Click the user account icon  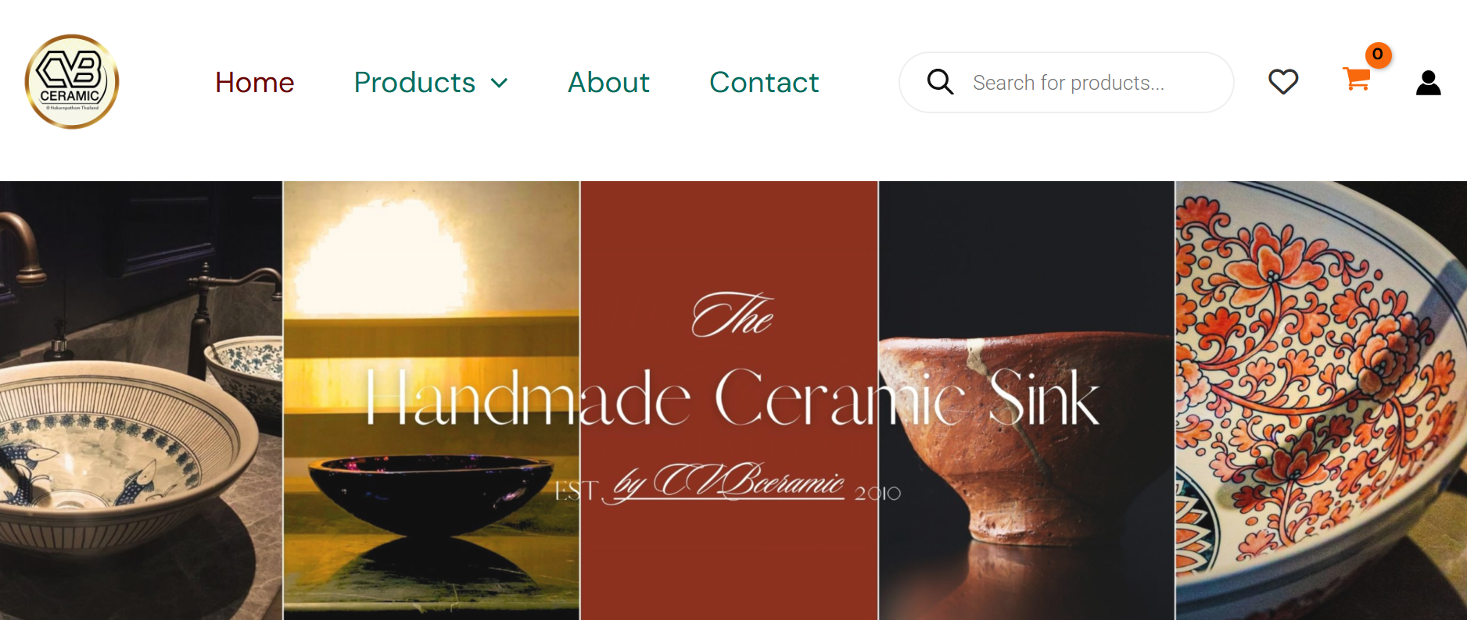point(1428,83)
